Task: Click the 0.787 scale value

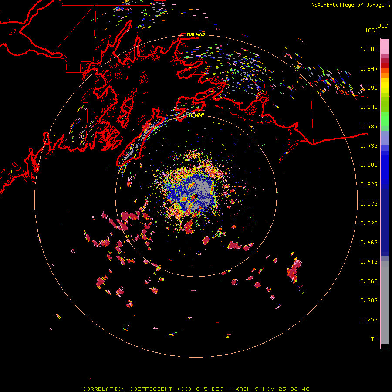Action: click(x=369, y=126)
